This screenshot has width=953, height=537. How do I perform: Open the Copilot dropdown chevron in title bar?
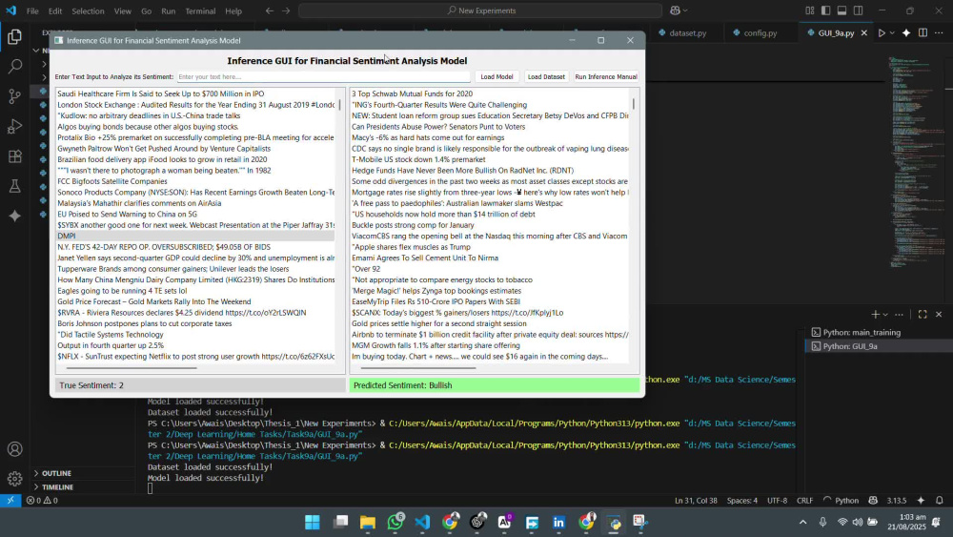point(685,10)
